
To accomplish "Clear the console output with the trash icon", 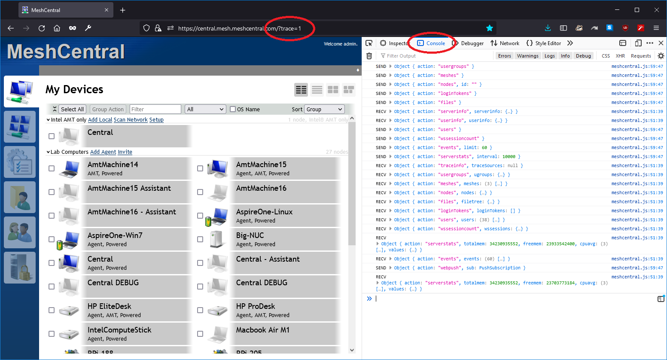I will [369, 55].
